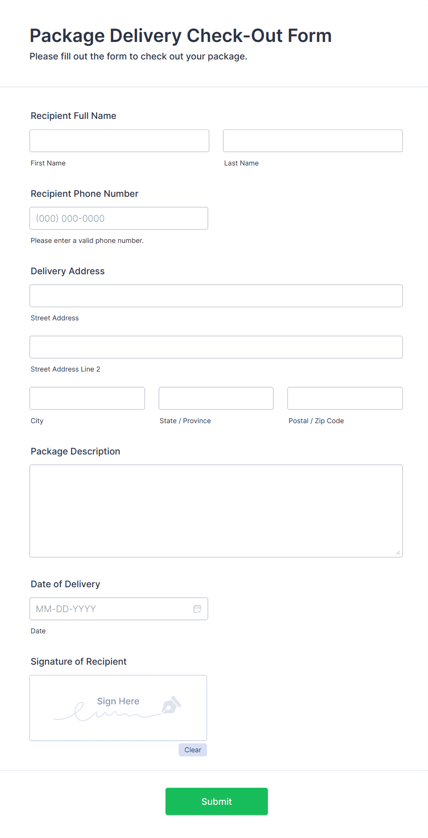Screen dimensions: 428x838
Task: Select the Street Address Line 2 field
Action: click(216, 347)
